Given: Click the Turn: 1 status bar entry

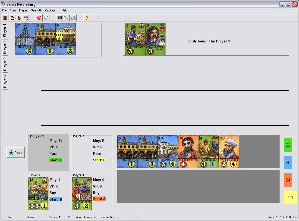Looking at the screenshot, I should [12, 217].
